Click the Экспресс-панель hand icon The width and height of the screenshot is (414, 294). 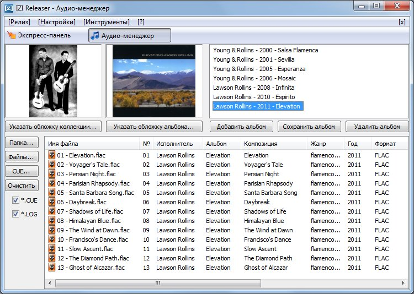tap(12, 35)
